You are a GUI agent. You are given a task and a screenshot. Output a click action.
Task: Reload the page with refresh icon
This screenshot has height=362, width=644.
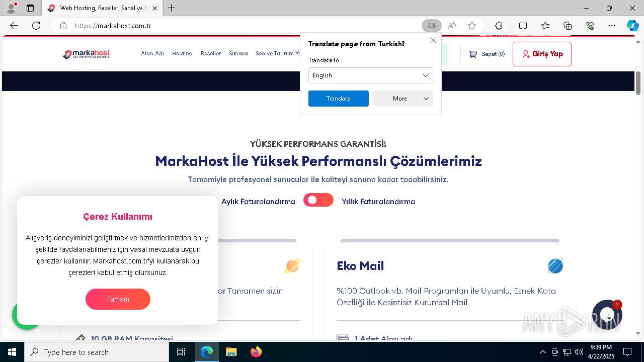36,26
